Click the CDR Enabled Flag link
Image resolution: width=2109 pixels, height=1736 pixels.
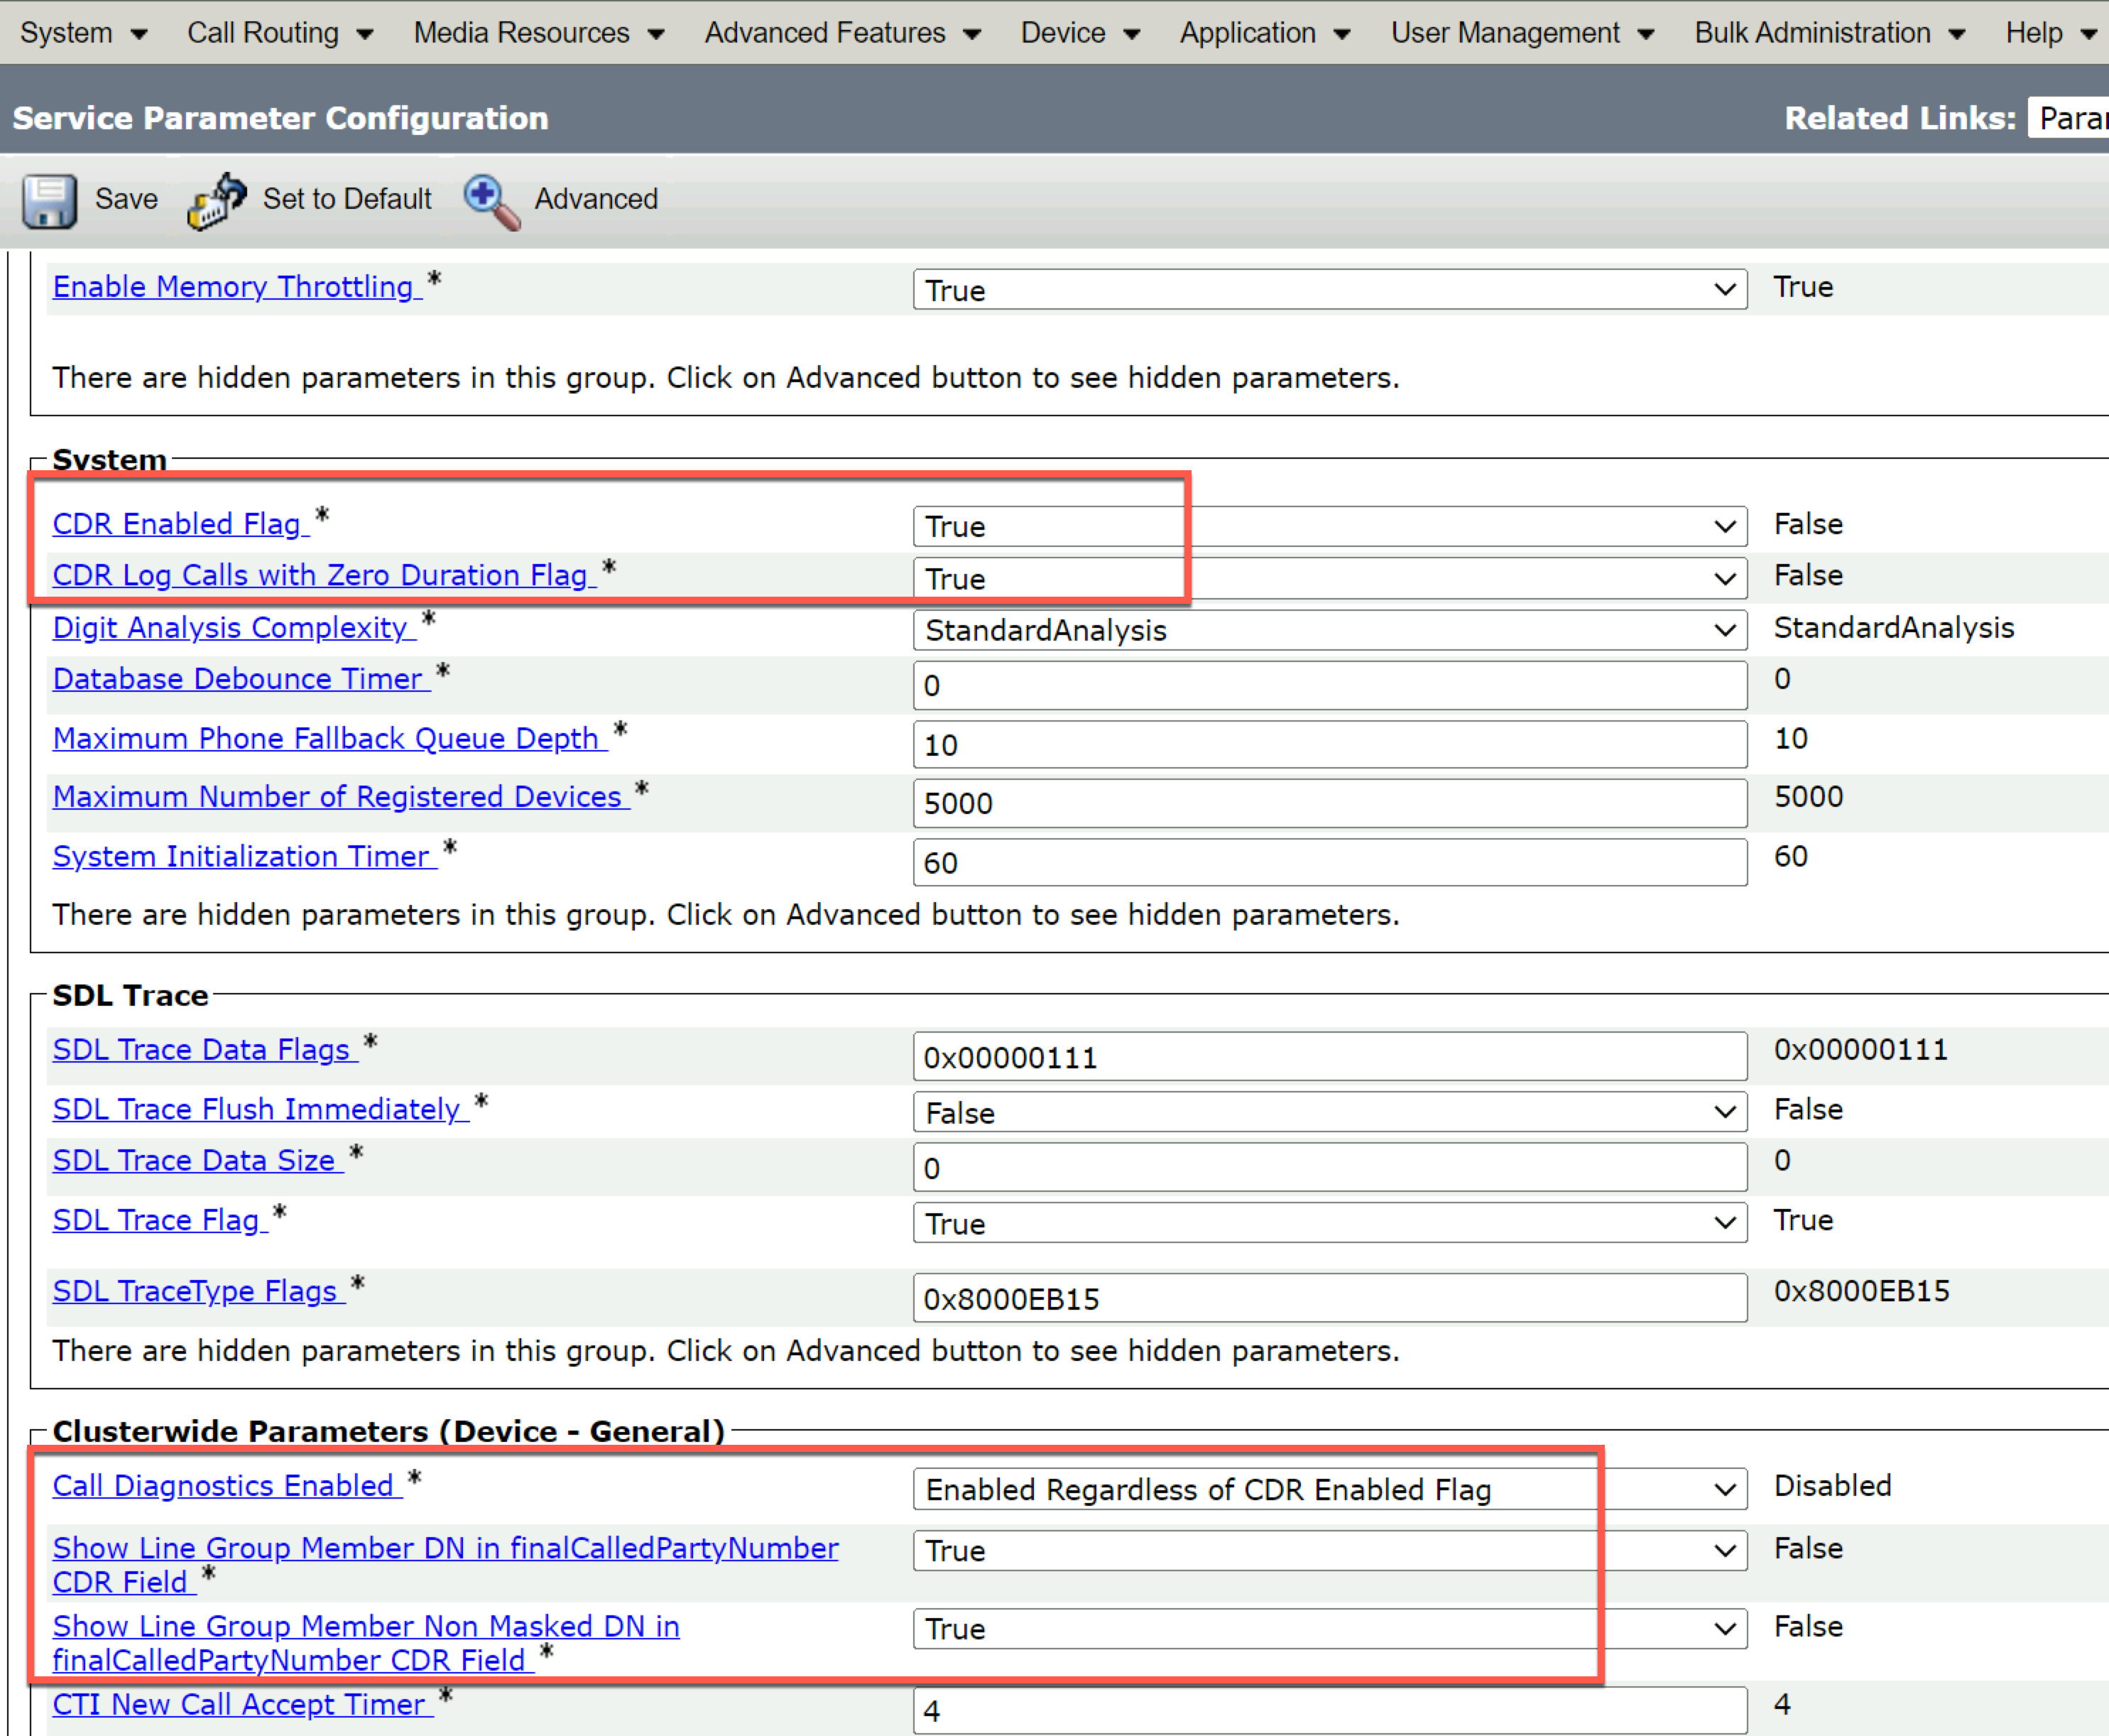181,524
